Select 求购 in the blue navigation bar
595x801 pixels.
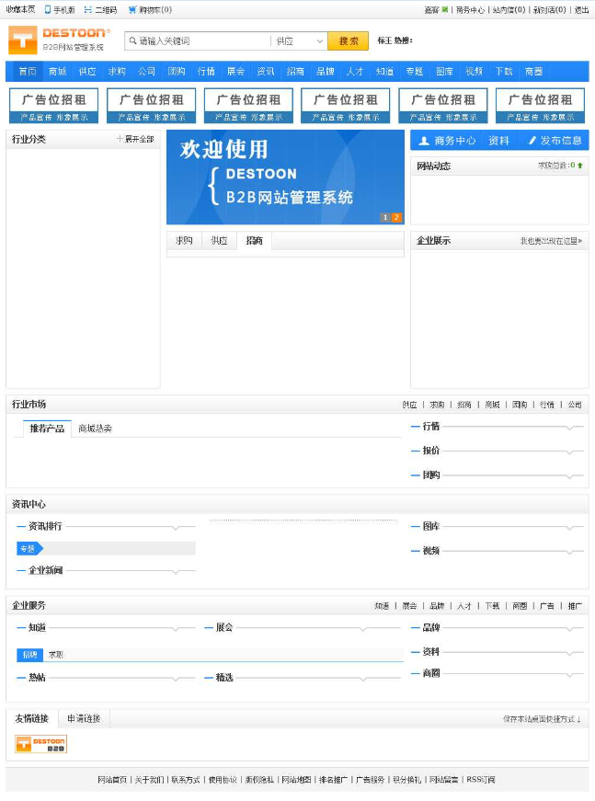[117, 72]
